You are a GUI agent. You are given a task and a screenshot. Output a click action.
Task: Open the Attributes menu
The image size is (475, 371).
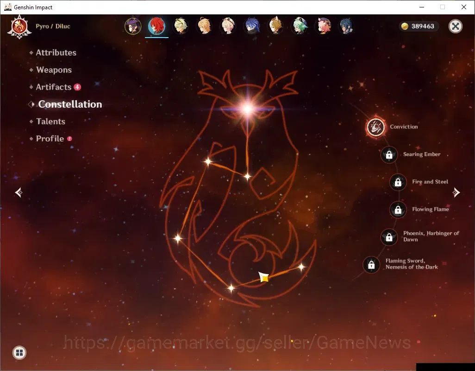click(x=56, y=52)
